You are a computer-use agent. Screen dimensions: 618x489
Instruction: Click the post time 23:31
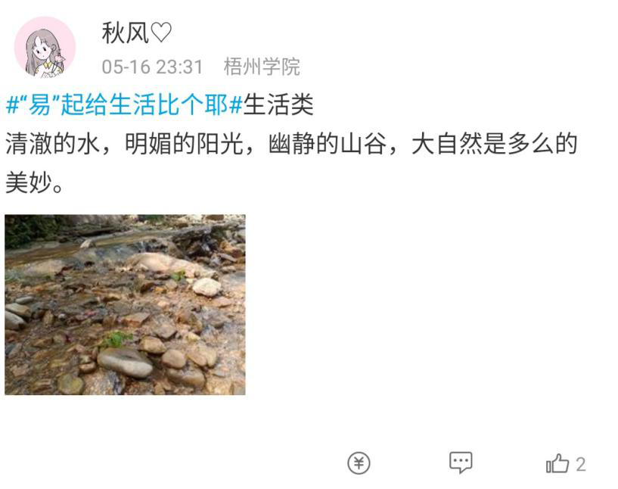click(180, 67)
